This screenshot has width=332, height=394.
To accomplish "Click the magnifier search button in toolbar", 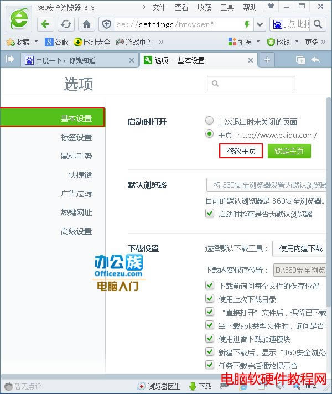I will coord(318,24).
